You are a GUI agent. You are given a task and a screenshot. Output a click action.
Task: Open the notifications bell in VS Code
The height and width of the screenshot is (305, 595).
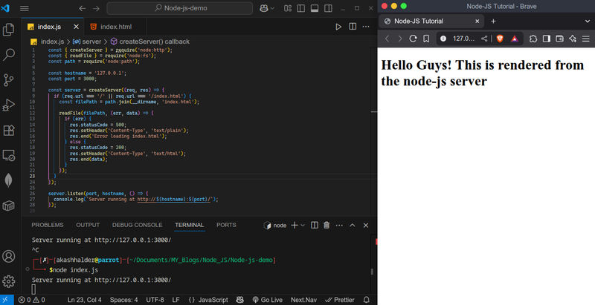(x=366, y=300)
